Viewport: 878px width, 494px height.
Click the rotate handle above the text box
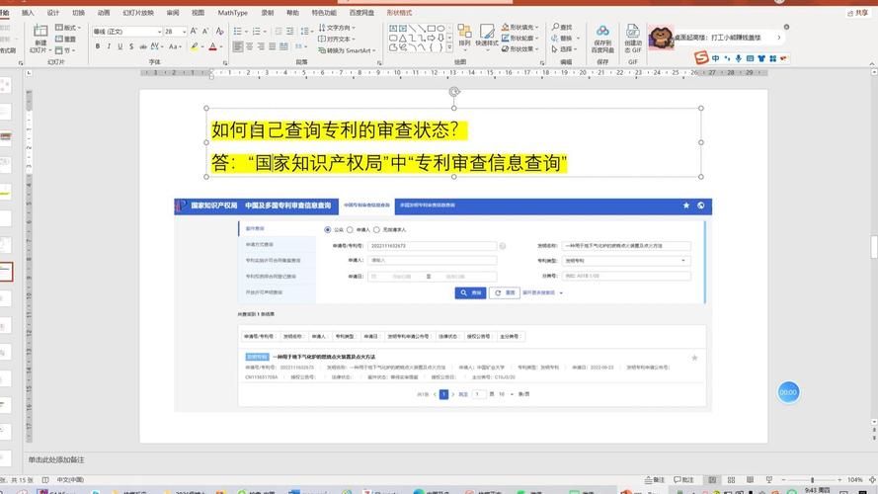[x=454, y=91]
